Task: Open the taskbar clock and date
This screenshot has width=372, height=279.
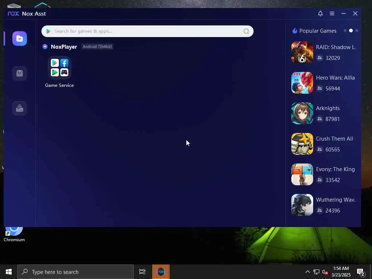Action: pyautogui.click(x=341, y=272)
